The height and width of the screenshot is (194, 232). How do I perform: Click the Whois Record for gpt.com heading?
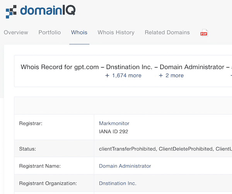coord(60,67)
